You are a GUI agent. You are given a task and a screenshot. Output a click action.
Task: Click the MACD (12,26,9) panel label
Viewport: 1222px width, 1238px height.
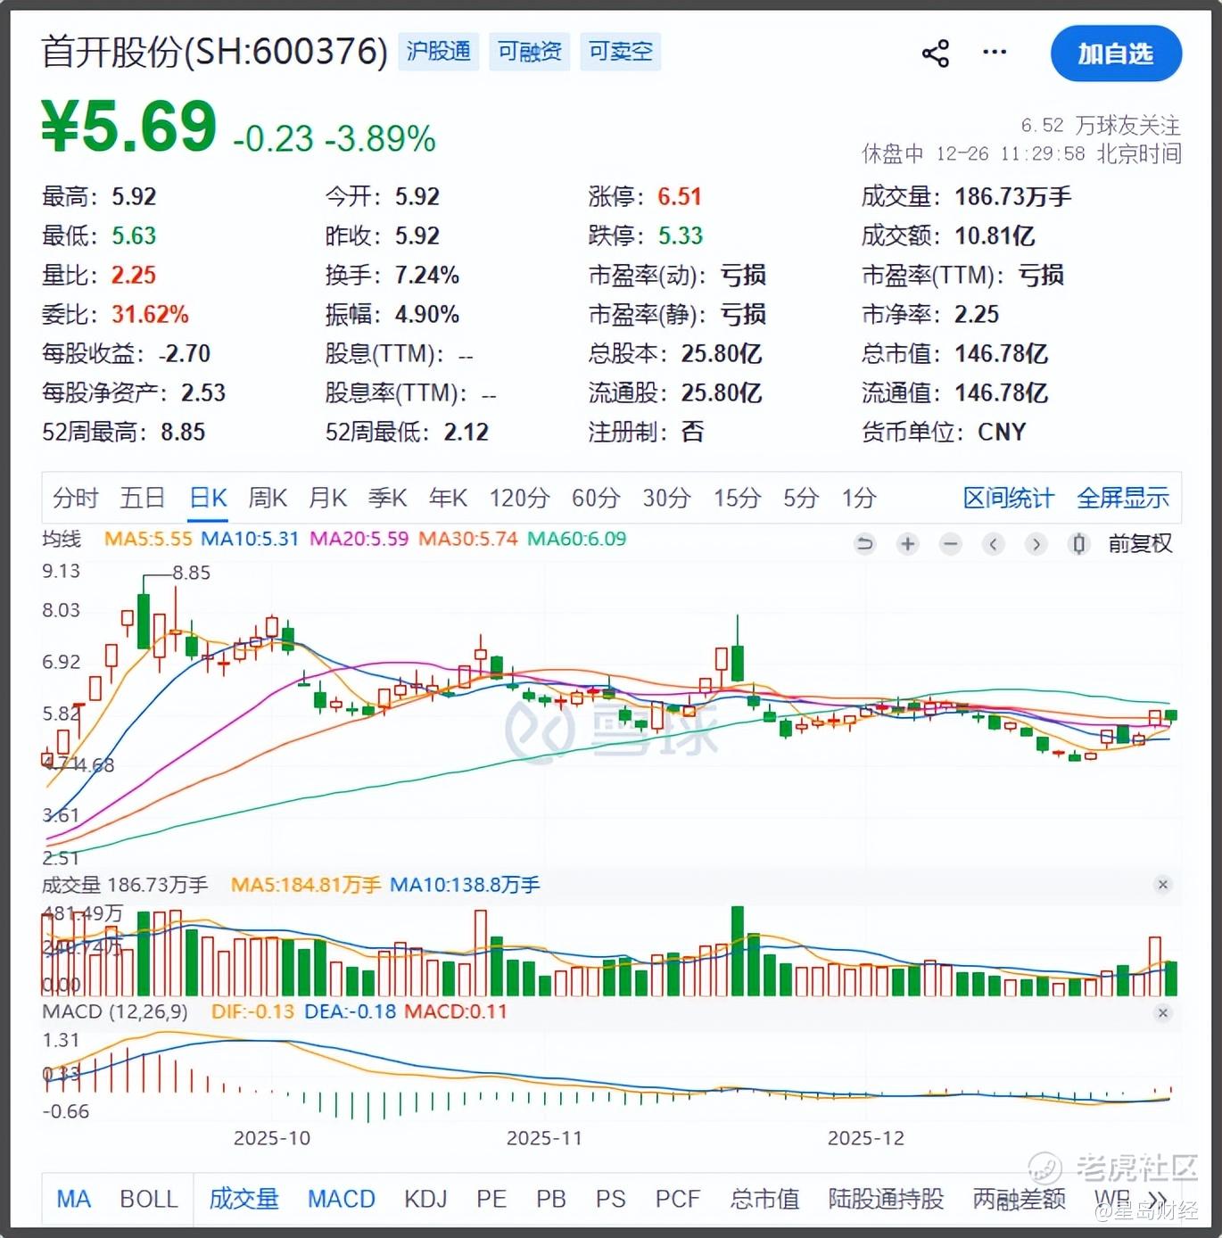[115, 1011]
